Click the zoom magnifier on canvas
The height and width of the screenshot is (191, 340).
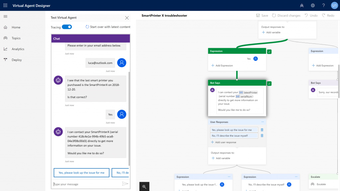(144, 187)
